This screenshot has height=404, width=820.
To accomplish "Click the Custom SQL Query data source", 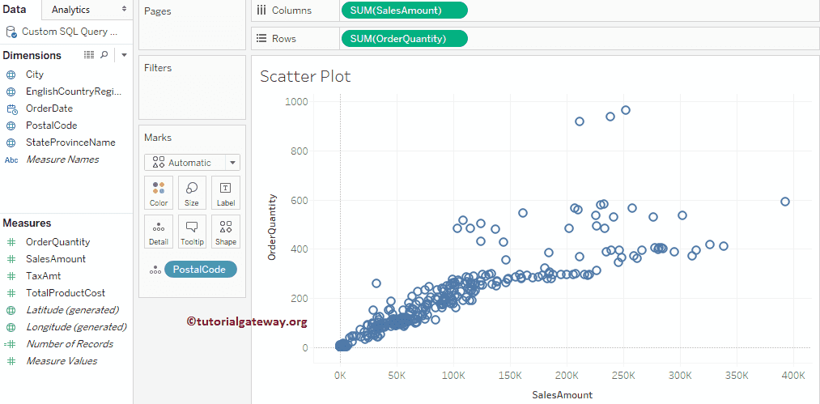I will point(69,32).
